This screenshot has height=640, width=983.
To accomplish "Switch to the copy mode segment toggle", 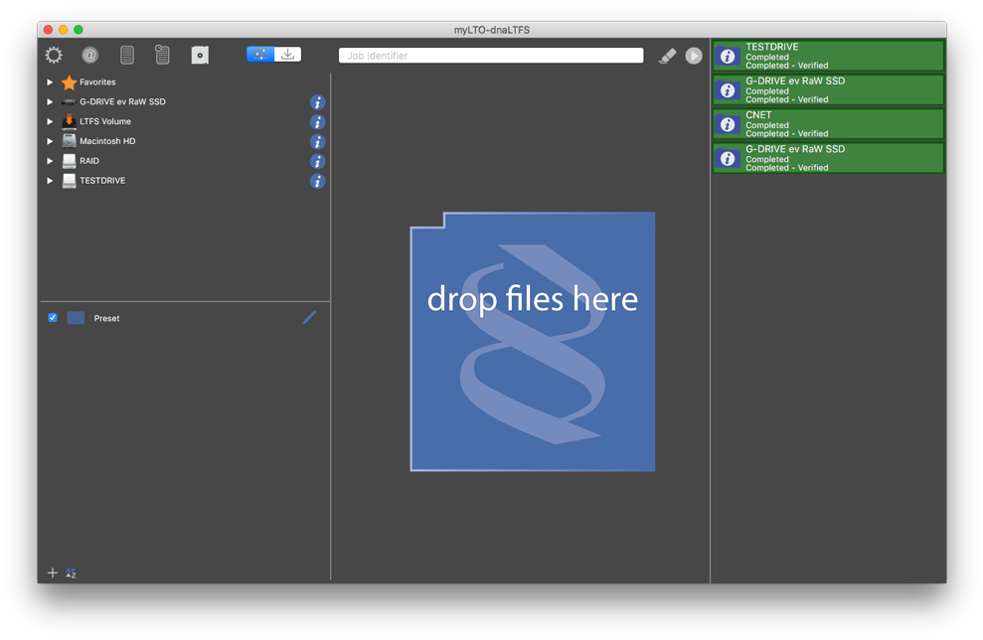I will pos(260,55).
